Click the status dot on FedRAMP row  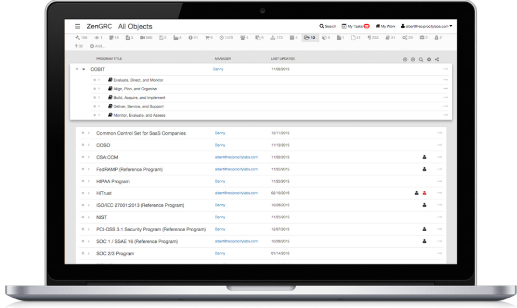click(x=83, y=169)
